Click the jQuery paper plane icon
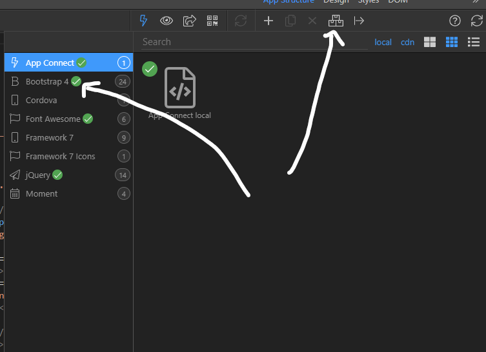 [x=15, y=175]
